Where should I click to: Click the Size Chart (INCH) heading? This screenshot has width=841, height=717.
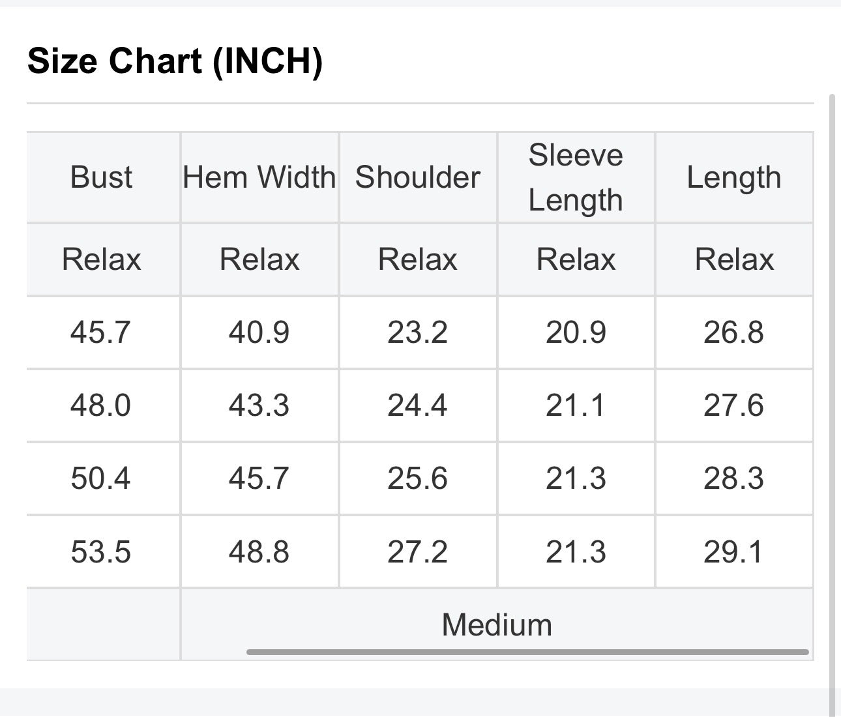[175, 61]
